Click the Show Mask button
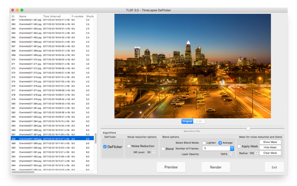297x186 pixels. [x=270, y=142]
